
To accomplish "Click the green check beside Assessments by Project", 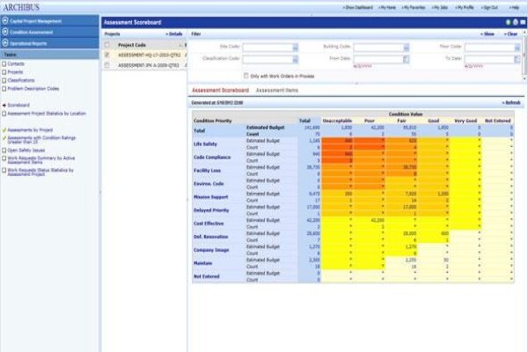I will point(4,130).
